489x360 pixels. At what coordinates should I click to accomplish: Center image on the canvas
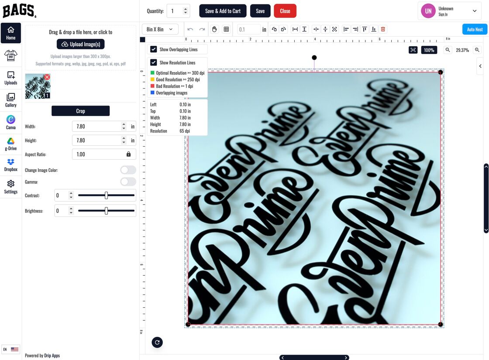pyautogui.click(x=334, y=29)
